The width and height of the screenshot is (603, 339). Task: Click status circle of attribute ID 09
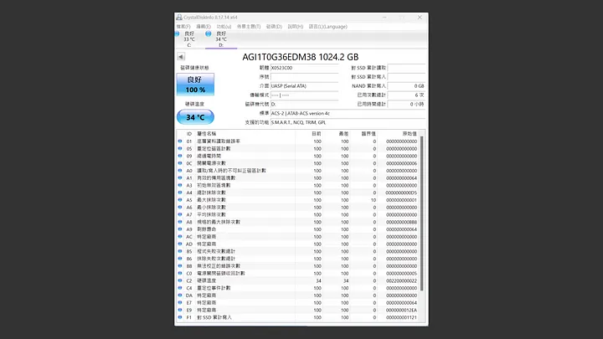coord(180,156)
